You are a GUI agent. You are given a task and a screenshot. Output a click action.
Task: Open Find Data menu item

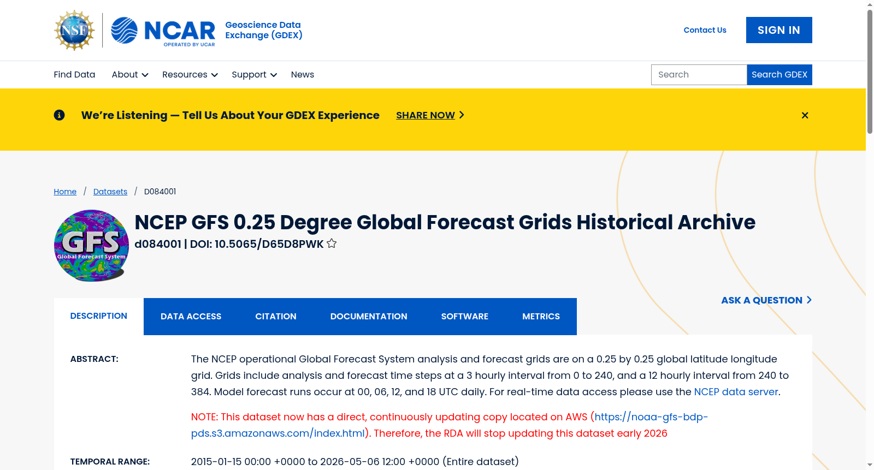(74, 75)
